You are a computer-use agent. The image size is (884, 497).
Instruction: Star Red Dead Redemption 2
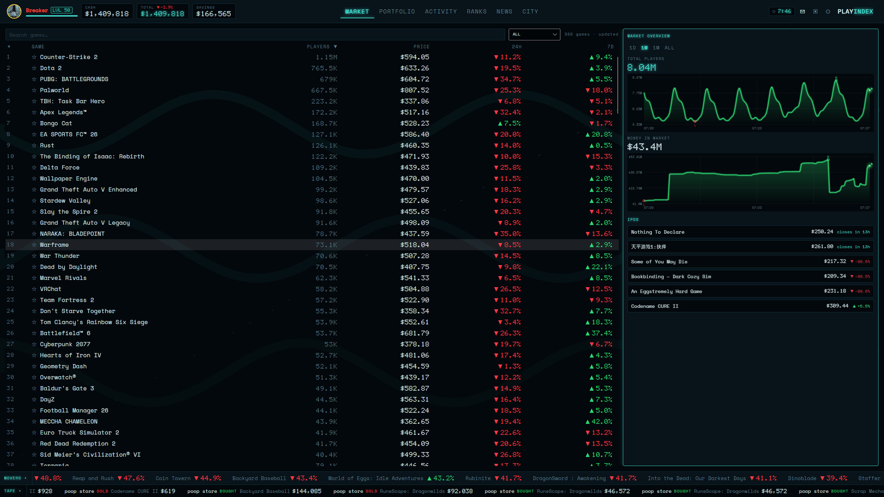pyautogui.click(x=34, y=444)
